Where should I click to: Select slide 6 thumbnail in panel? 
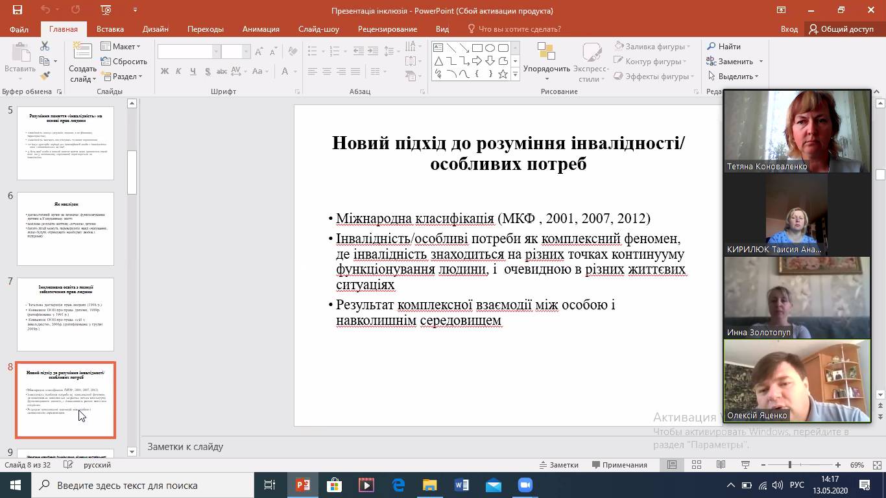click(66, 229)
